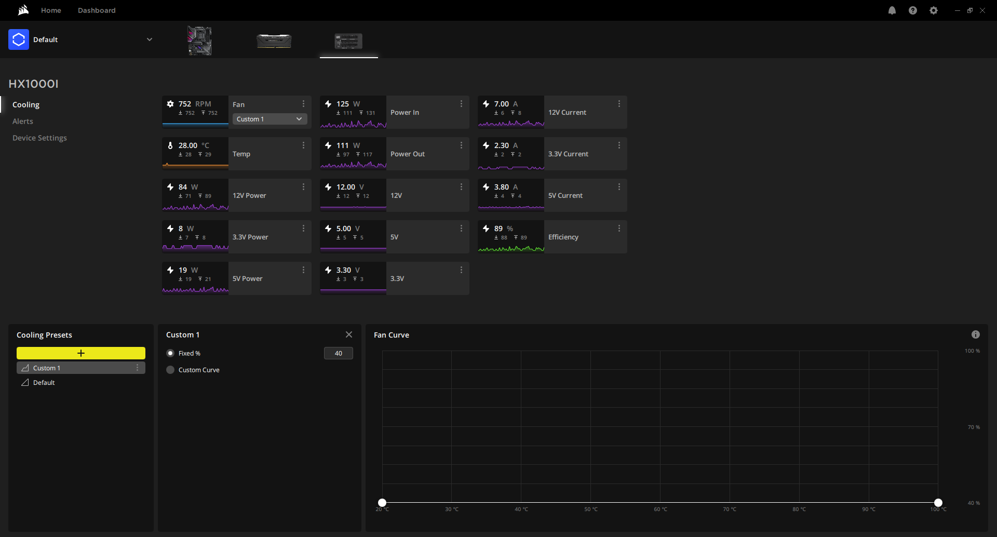
Task: Select the Custom 1 cooling preset
Action: (81, 368)
